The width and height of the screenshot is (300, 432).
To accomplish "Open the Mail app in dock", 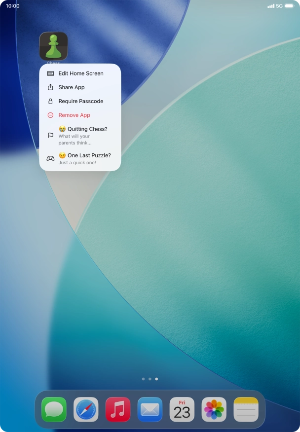I will pos(150,409).
